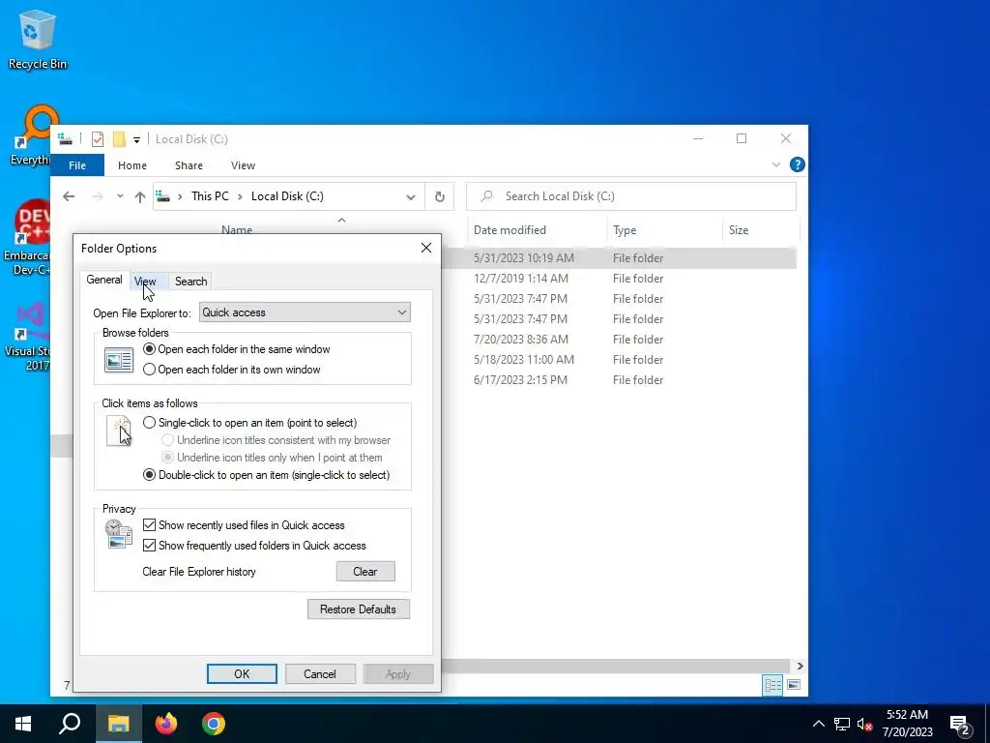Select the row dated 5/31/2023 10:19 AM
Image resolution: width=990 pixels, height=743 pixels.
tap(619, 257)
